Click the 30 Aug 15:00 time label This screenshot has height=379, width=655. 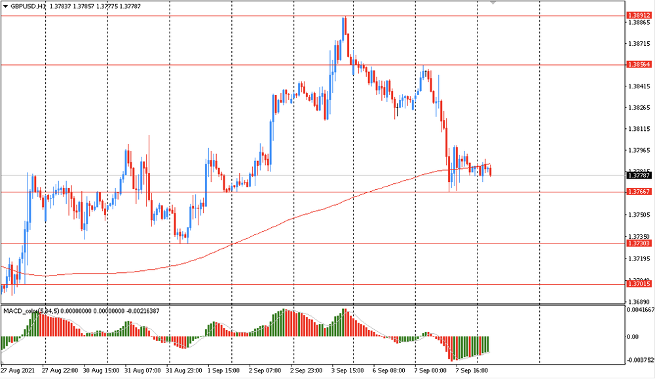coord(101,370)
